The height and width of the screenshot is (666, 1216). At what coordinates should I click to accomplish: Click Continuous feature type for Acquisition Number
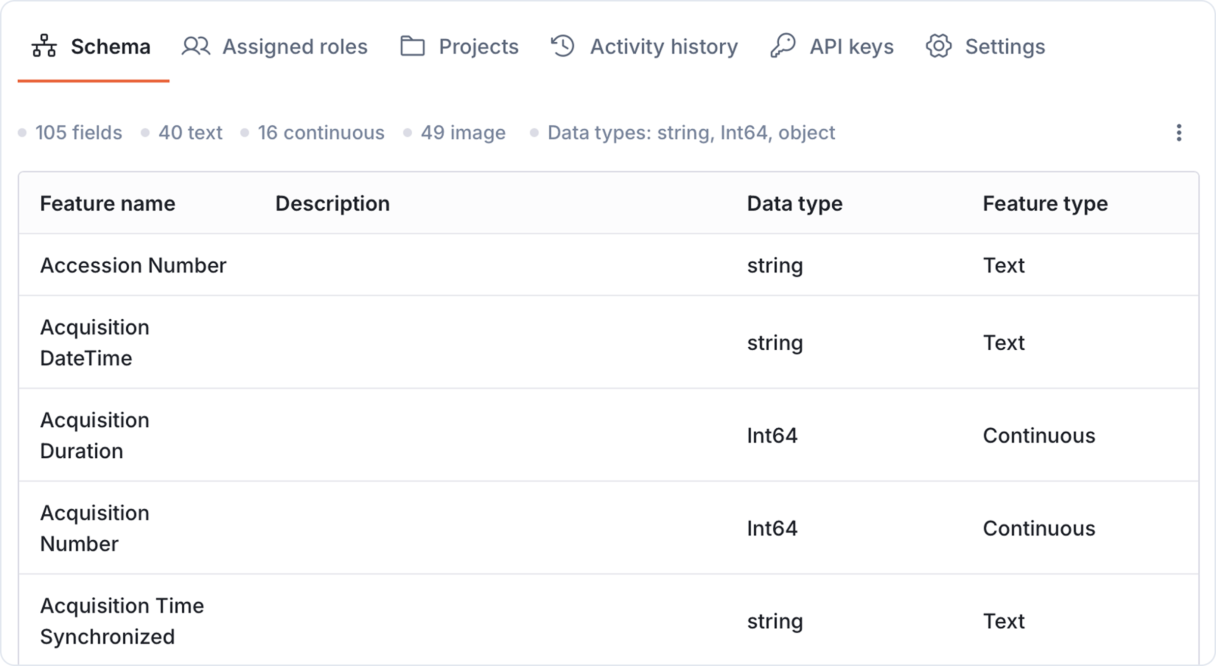[1039, 528]
